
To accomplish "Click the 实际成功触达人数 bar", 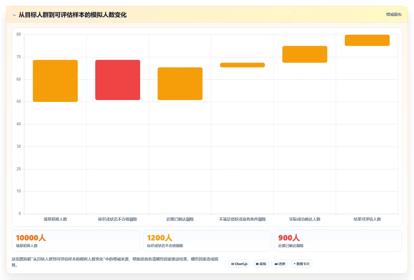I will click(x=305, y=54).
